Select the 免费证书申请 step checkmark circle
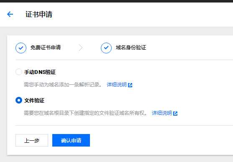This screenshot has width=233, height=162. point(21,48)
